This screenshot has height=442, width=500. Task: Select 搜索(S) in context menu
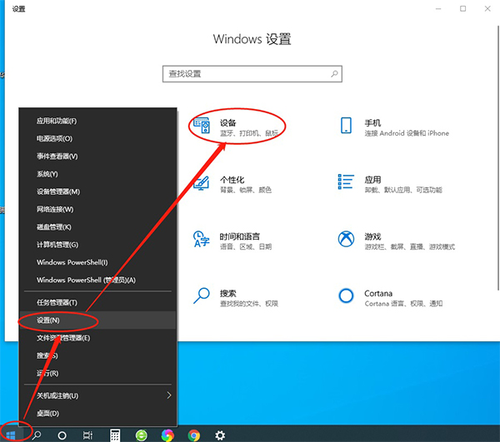tap(97, 355)
